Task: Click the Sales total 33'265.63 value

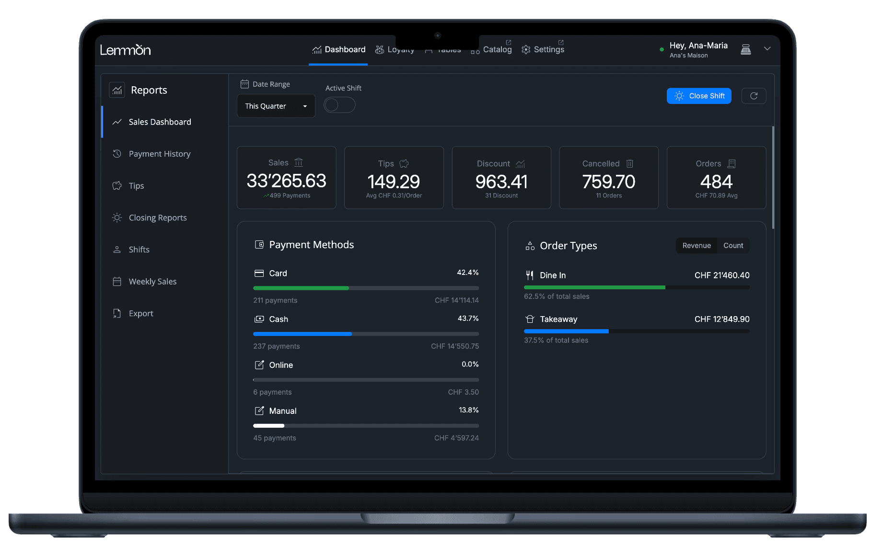Action: pyautogui.click(x=286, y=181)
